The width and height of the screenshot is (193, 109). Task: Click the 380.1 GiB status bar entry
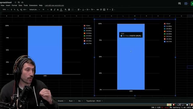point(156,107)
